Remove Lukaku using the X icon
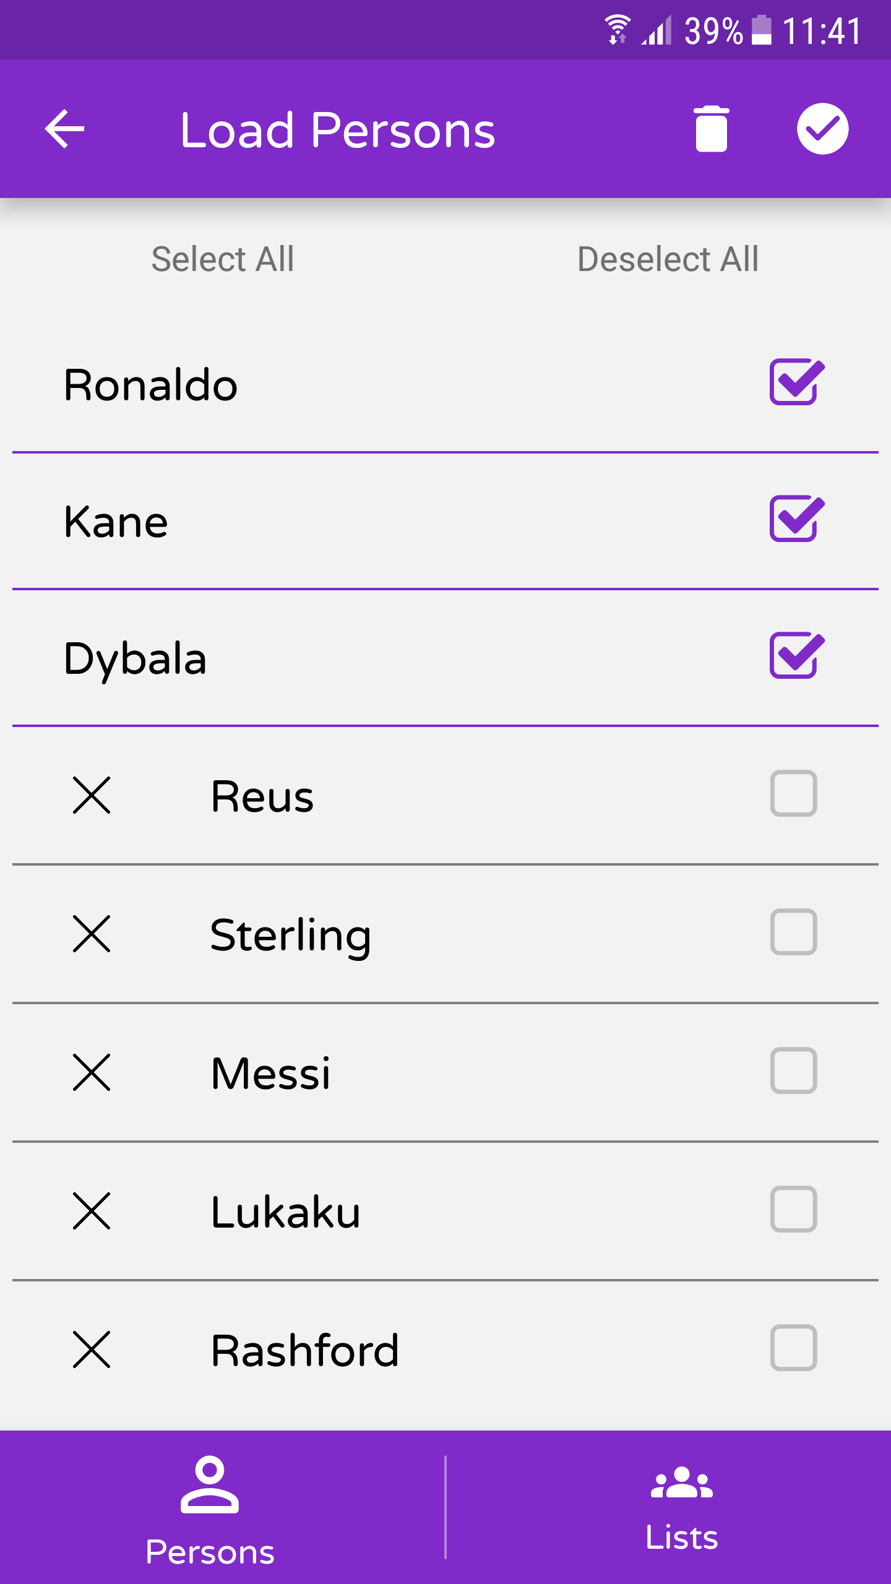 pyautogui.click(x=92, y=1211)
